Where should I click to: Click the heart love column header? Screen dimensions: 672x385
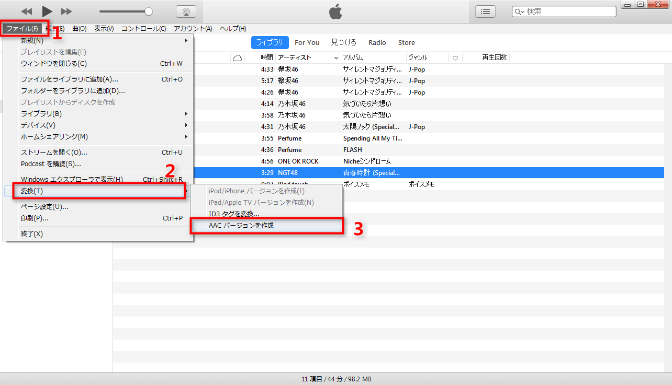coord(455,58)
